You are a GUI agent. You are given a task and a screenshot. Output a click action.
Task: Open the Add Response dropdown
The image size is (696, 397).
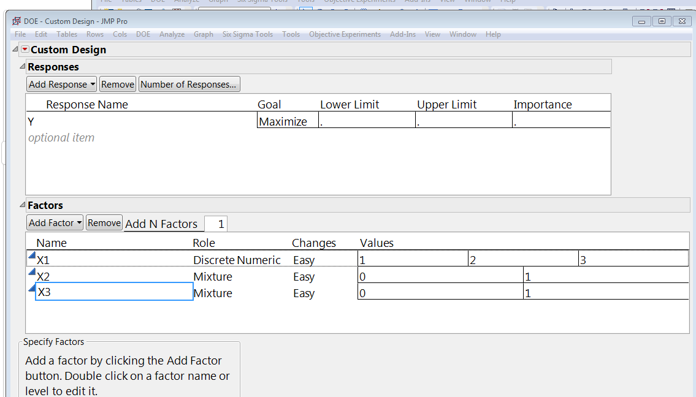pyautogui.click(x=61, y=84)
